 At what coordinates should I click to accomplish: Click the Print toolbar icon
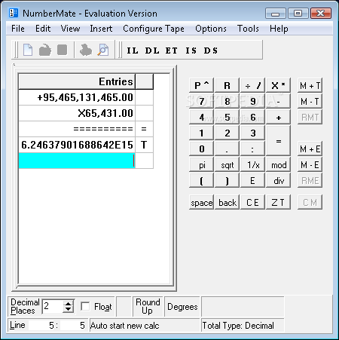86,50
